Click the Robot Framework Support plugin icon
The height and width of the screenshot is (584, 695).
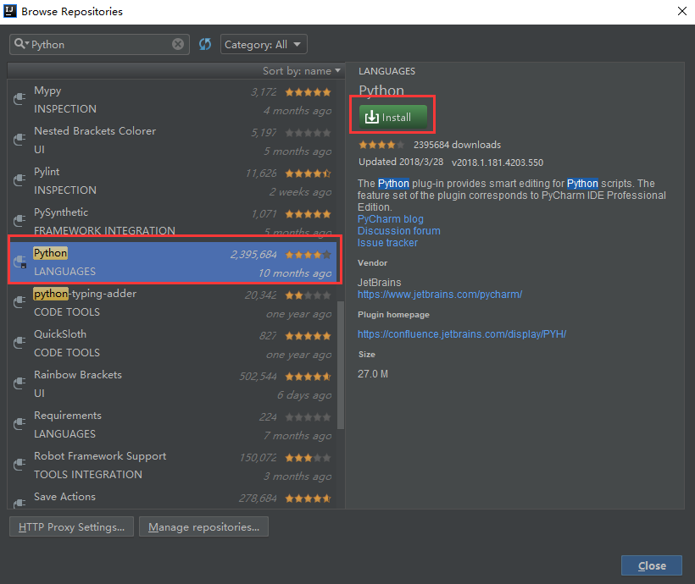pos(19,465)
